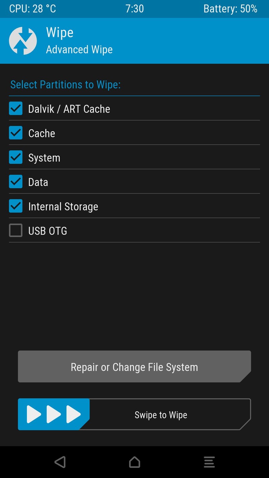Tap the Battery 50% status indicator
Screen dimensions: 269x478
coord(230,9)
